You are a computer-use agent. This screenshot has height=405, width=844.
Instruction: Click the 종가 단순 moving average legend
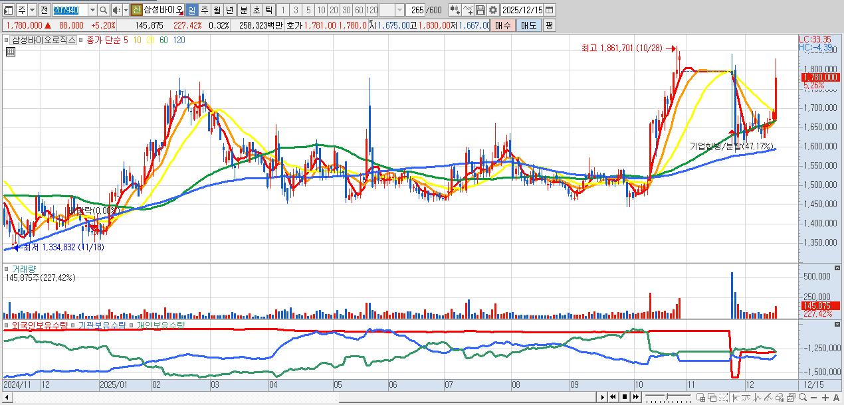(103, 40)
